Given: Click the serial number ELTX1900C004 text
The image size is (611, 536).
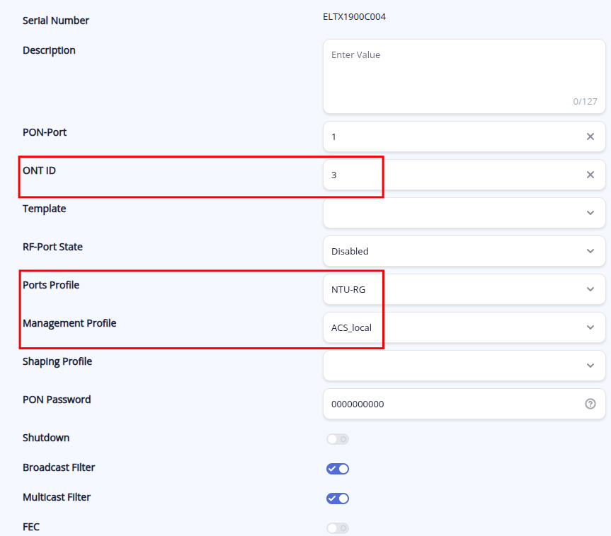Looking at the screenshot, I should [x=354, y=17].
